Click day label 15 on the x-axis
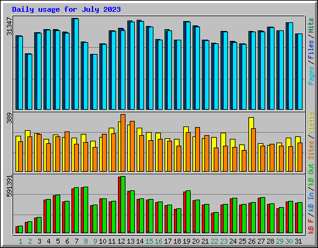The width and height of the screenshot is (318, 248). pos(149,241)
